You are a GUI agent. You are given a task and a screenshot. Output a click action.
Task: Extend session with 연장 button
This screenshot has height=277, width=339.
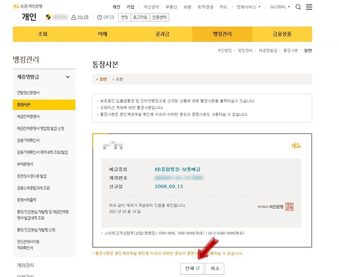pyautogui.click(x=125, y=17)
